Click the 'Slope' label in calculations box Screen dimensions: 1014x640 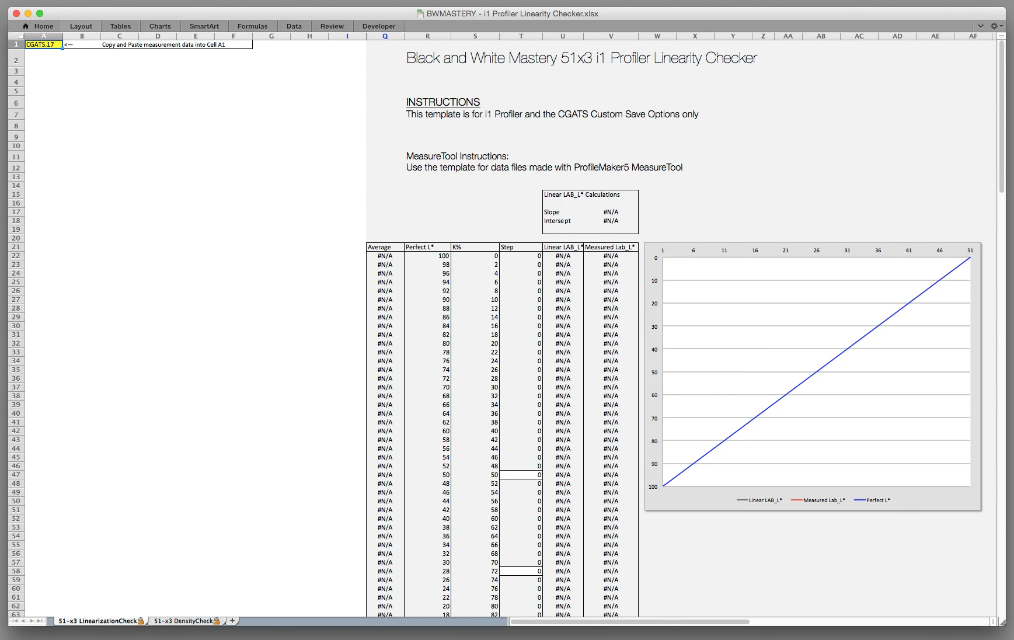coord(552,212)
